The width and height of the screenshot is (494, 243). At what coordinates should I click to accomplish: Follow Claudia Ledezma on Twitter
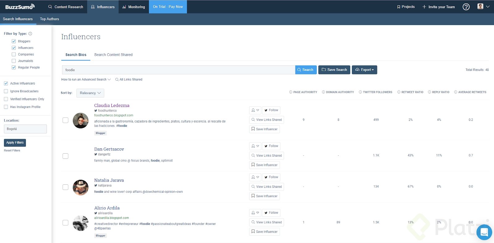click(271, 110)
